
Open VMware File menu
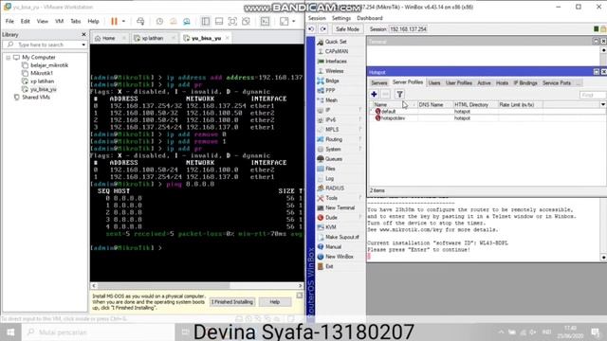point(9,21)
